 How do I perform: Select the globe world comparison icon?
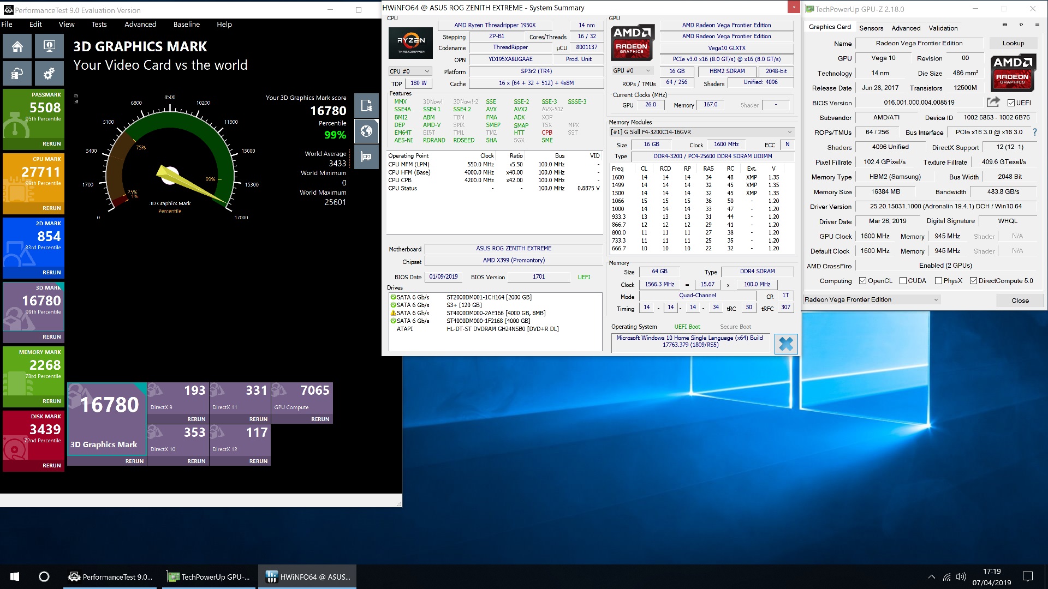point(366,131)
